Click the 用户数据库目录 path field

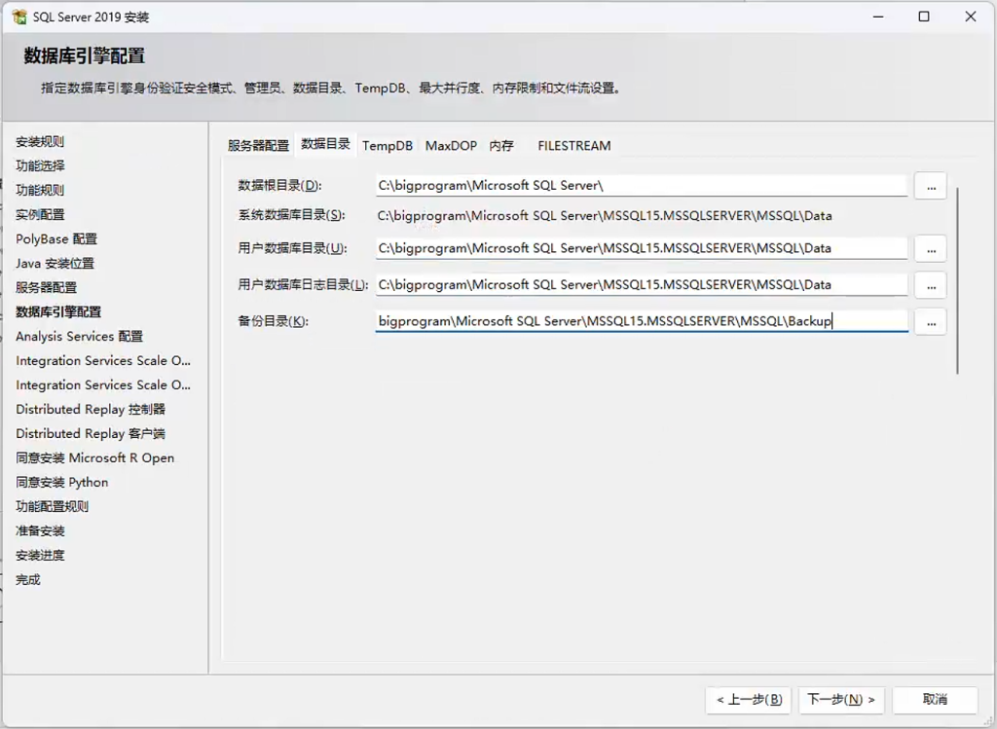tap(641, 248)
